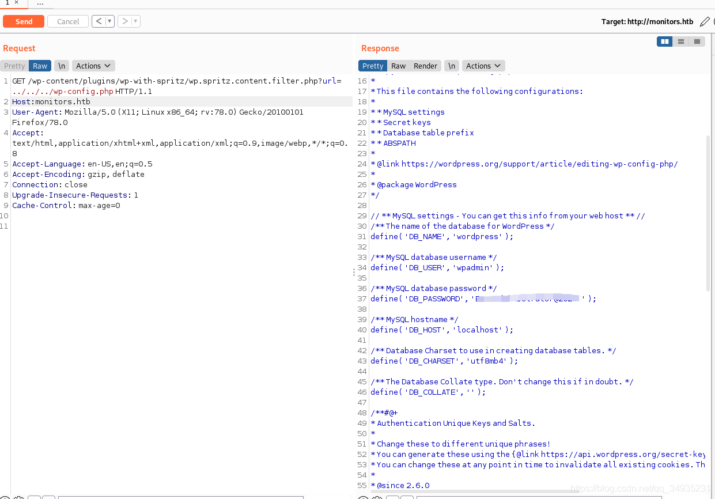
Task: Click 'Authentication Unique Keys and Salts' line
Action: pyautogui.click(x=453, y=424)
